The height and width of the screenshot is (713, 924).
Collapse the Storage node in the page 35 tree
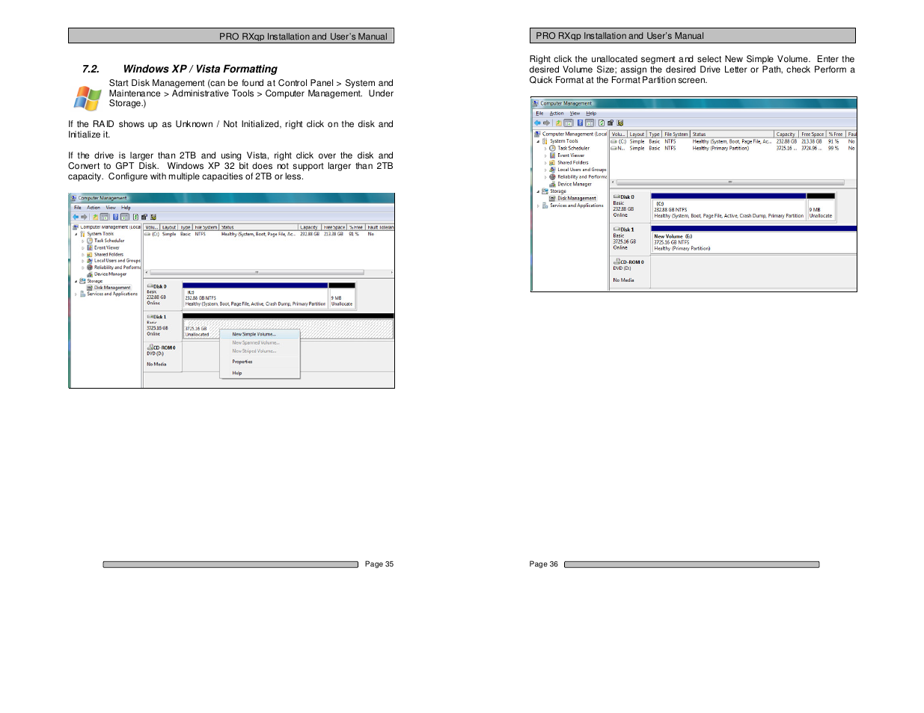(x=76, y=281)
